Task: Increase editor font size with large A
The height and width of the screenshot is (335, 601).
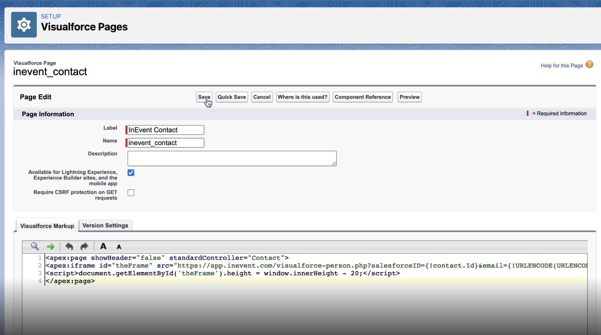Action: (103, 246)
